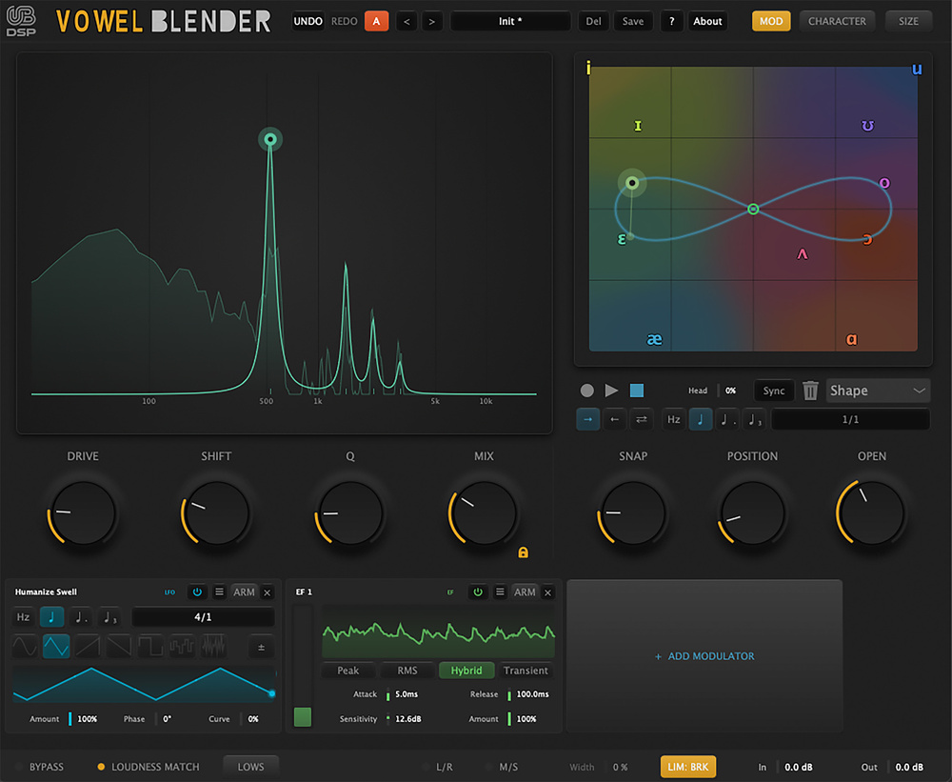
Task: Click the Del preset button
Action: 593,21
